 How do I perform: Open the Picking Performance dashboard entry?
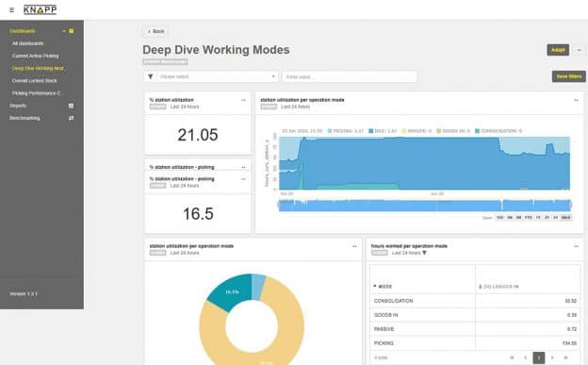(x=37, y=93)
